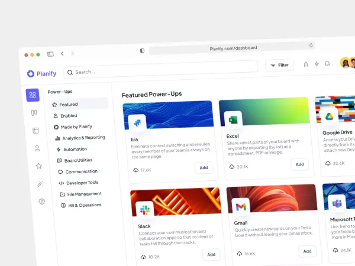
Task: Go forward with browser forward arrow
Action: (x=72, y=53)
